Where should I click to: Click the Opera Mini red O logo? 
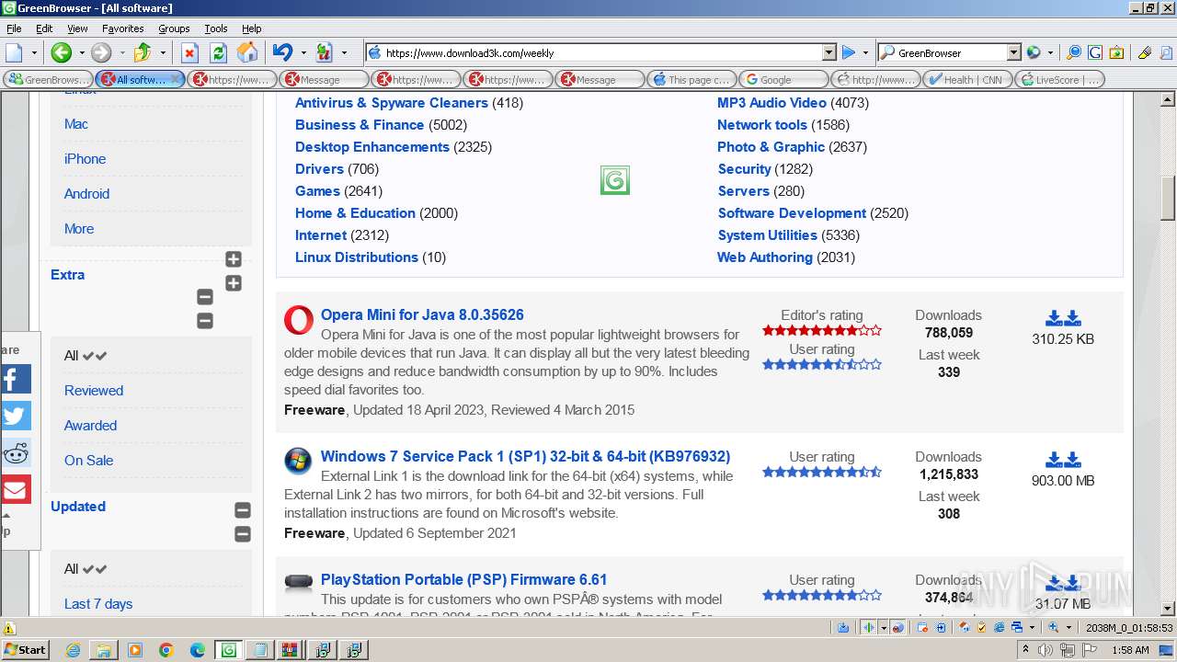tap(299, 320)
